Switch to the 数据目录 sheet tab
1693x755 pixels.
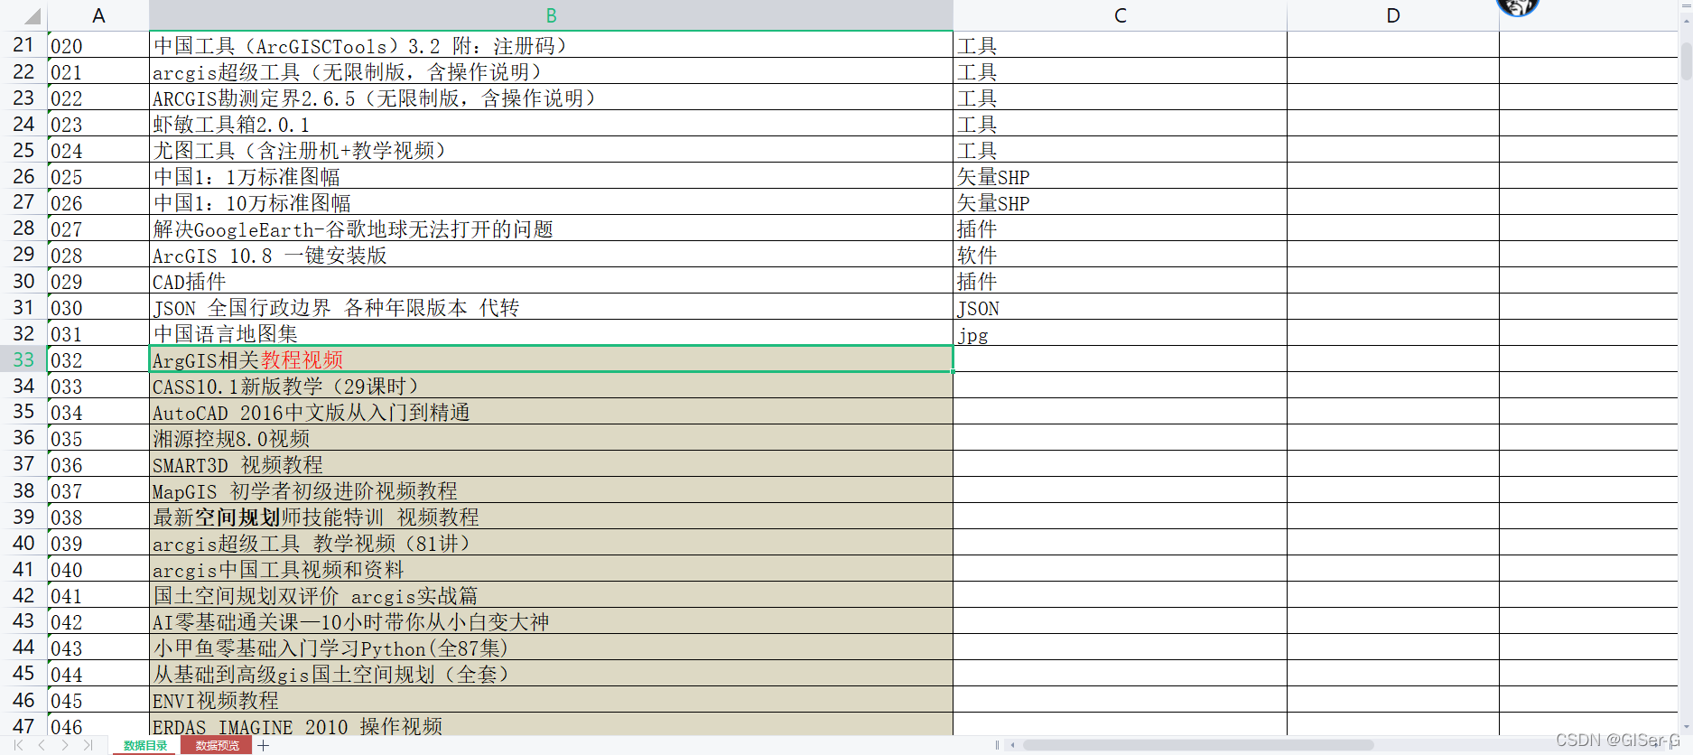pyautogui.click(x=145, y=745)
